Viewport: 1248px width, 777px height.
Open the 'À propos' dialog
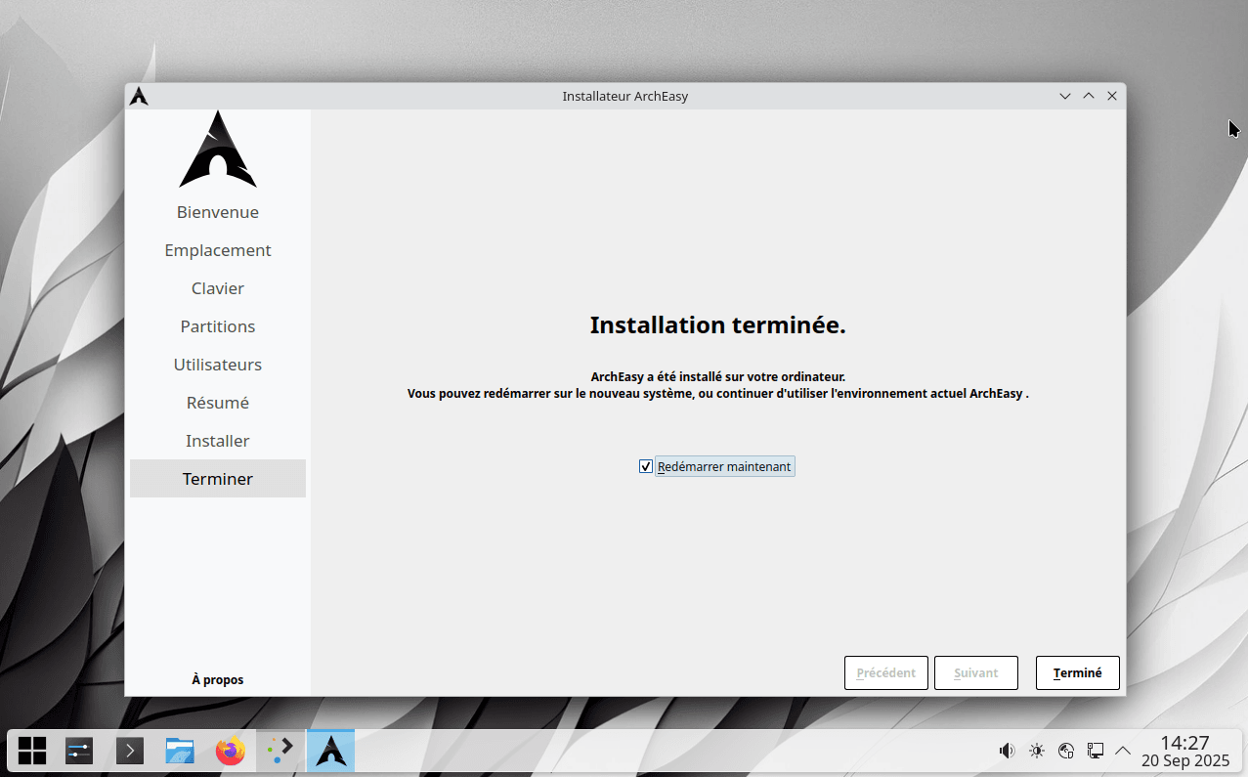click(218, 679)
